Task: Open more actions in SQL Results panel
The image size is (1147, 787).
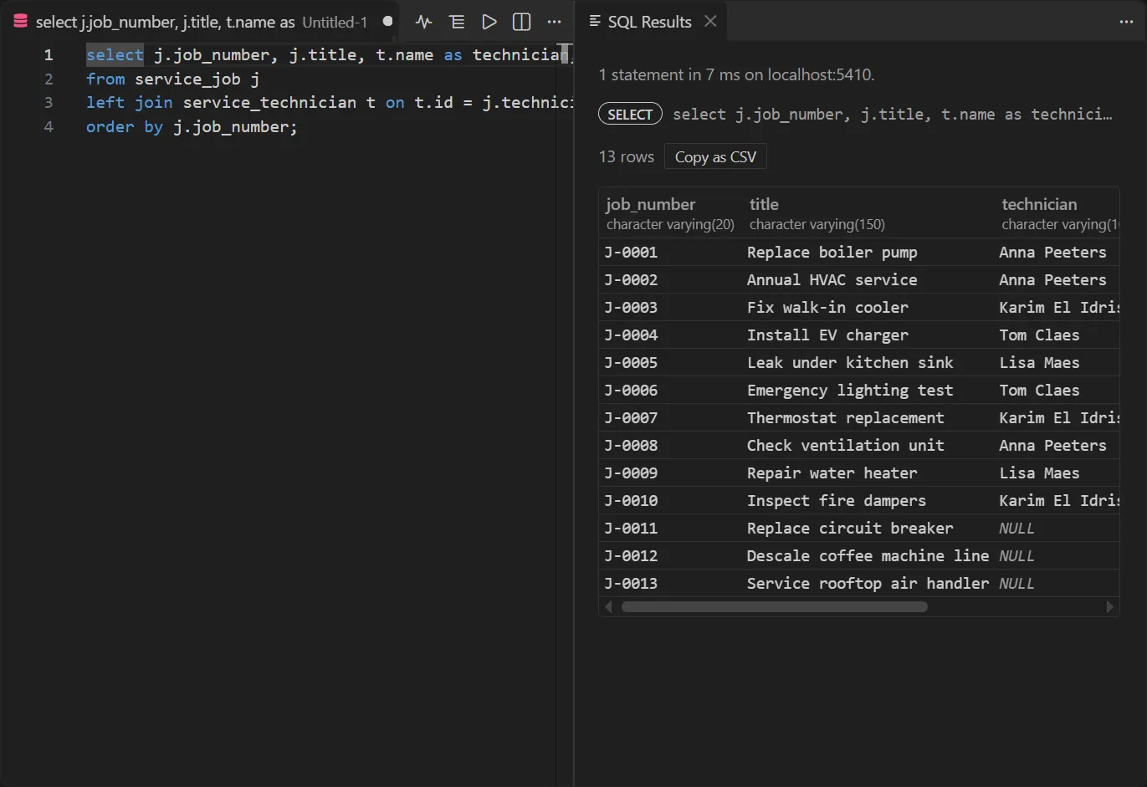Action: pos(1126,22)
